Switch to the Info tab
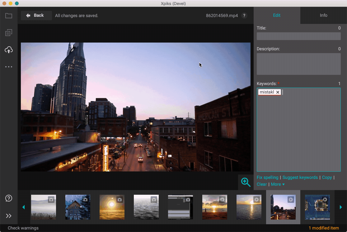 pos(323,15)
